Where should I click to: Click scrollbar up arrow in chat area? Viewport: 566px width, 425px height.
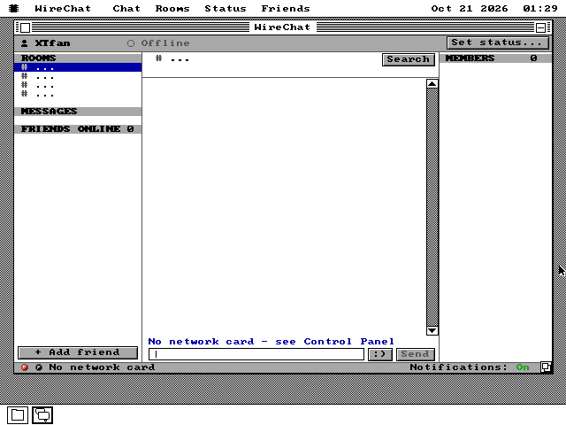point(432,84)
